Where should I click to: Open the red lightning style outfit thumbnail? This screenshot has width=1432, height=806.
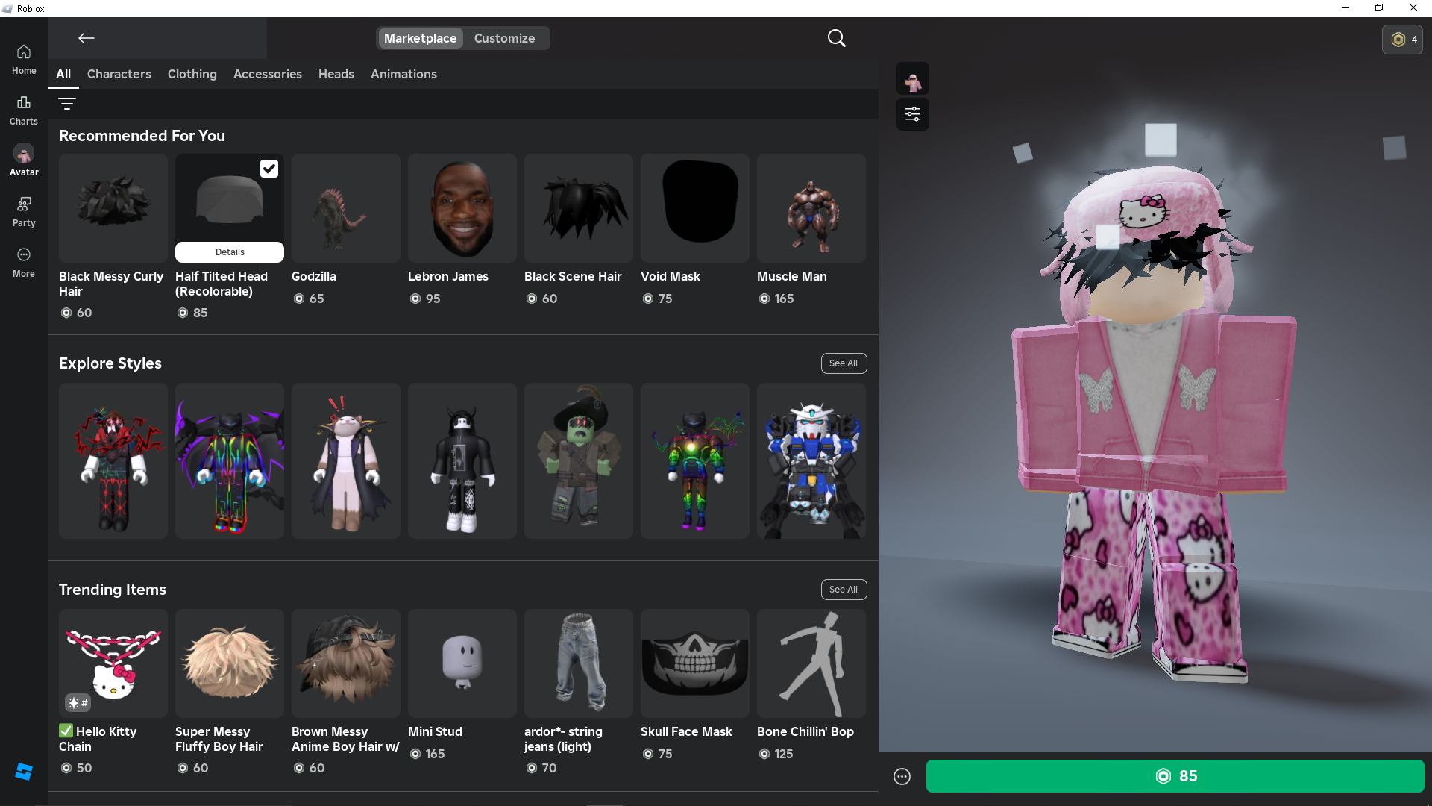pyautogui.click(x=113, y=461)
